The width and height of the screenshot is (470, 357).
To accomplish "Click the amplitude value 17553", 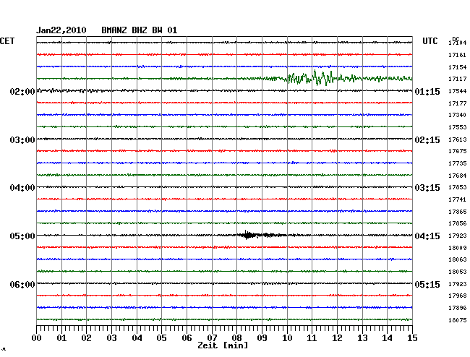I will tap(458, 127).
